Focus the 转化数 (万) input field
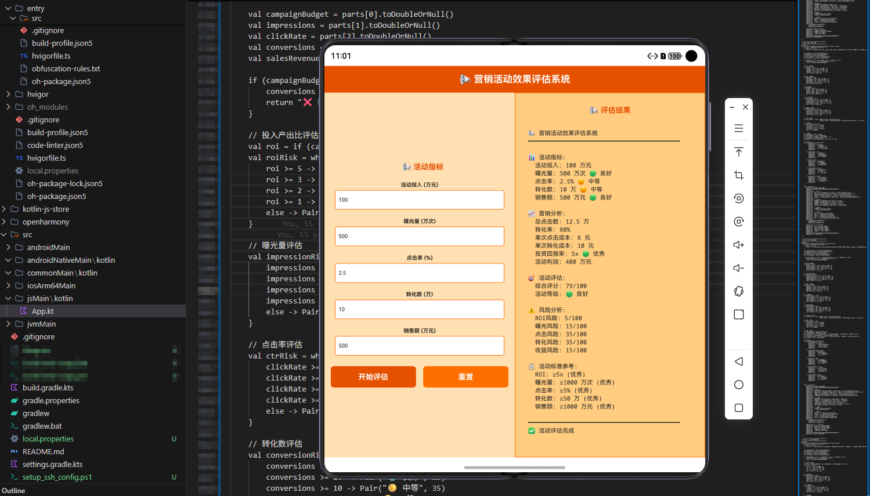Viewport: 870px width, 496px height. pyautogui.click(x=420, y=309)
